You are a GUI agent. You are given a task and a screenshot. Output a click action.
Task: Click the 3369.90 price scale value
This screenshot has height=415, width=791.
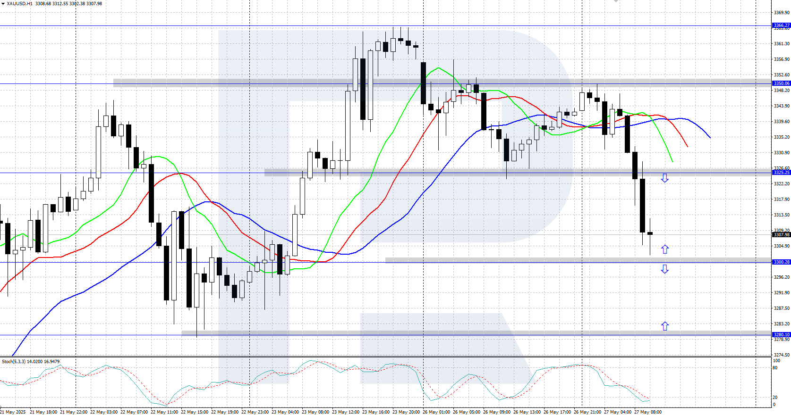pos(782,13)
